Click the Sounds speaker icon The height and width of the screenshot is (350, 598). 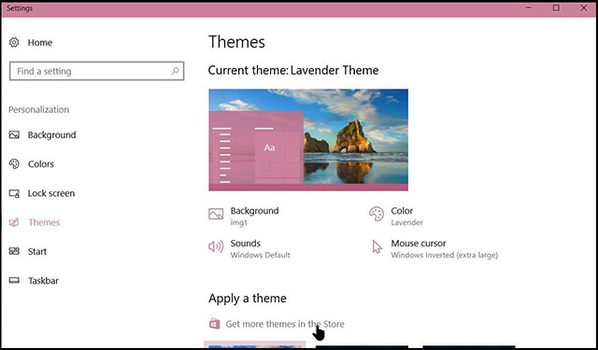pyautogui.click(x=216, y=246)
